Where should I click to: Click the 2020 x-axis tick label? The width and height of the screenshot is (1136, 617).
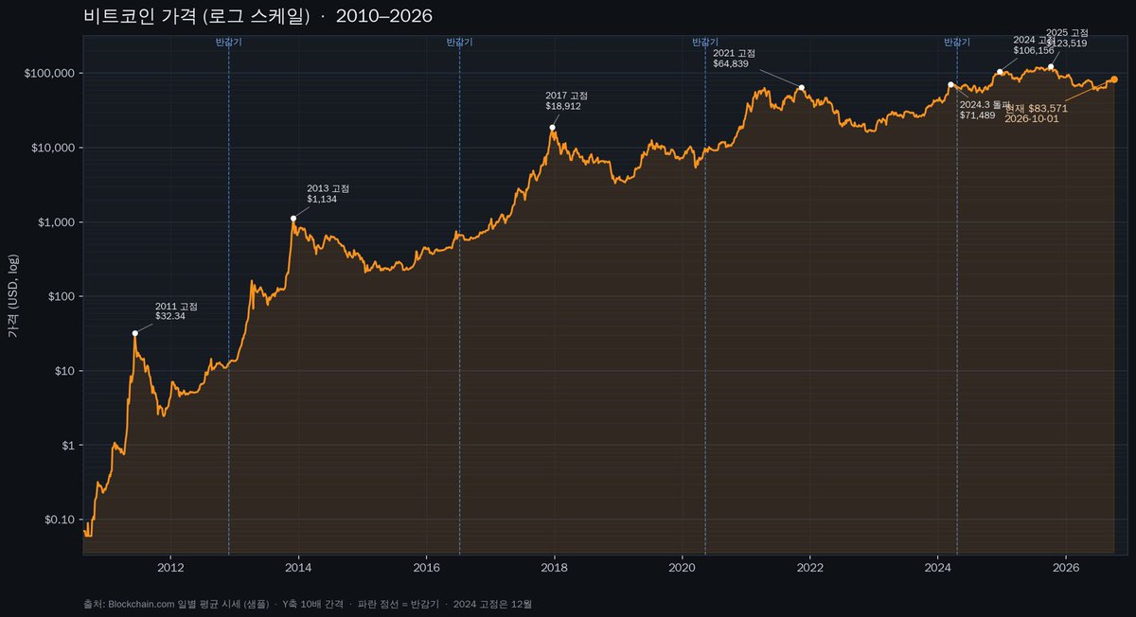click(682, 568)
